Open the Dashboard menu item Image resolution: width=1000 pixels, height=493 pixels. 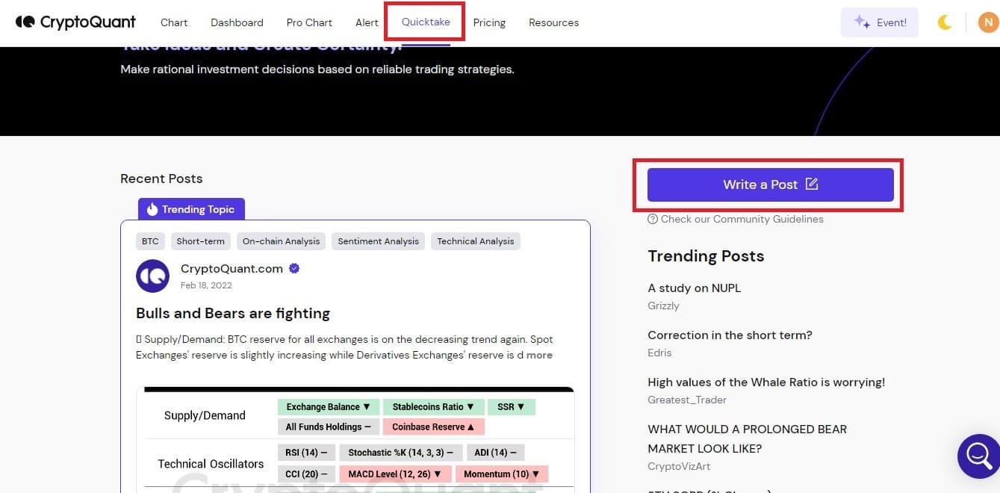(237, 22)
